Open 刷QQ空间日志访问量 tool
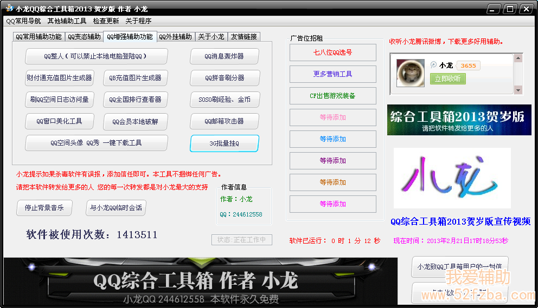 (x=59, y=100)
